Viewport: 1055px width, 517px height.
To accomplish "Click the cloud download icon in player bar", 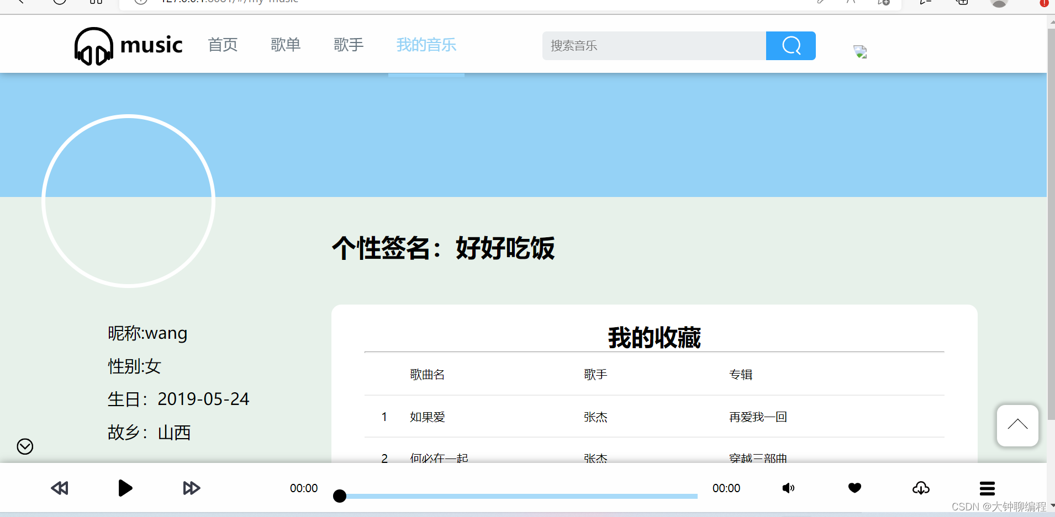I will tap(921, 488).
